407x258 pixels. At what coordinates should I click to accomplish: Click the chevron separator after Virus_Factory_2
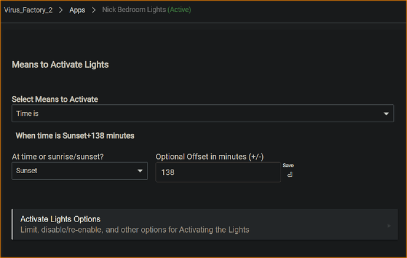60,11
